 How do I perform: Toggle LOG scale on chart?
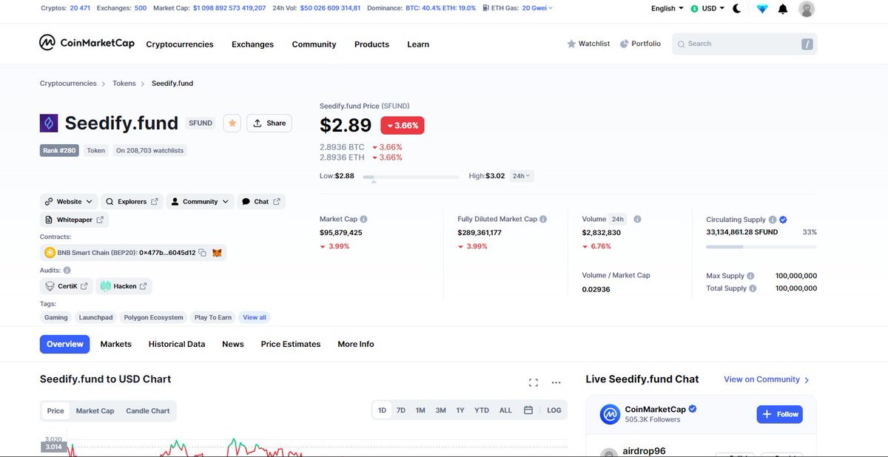coord(554,410)
